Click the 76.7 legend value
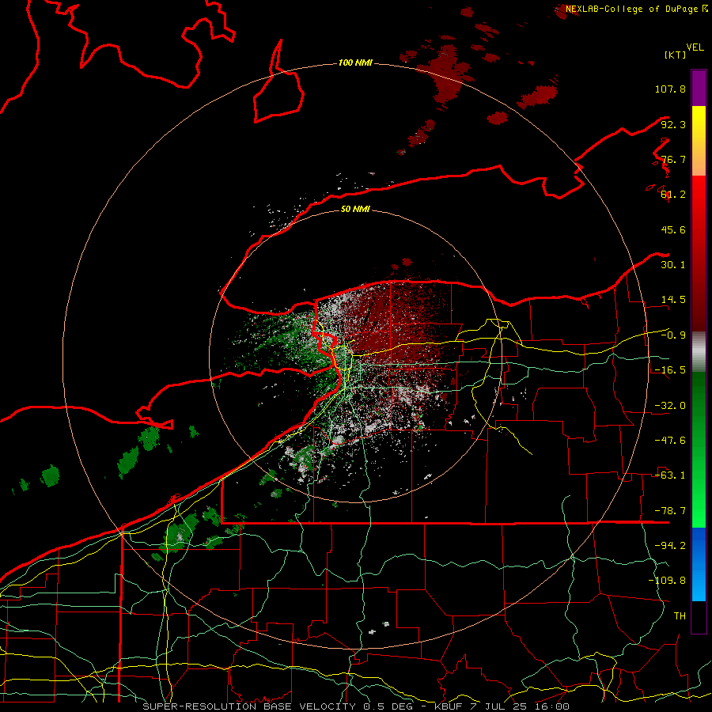The image size is (712, 712). (673, 159)
